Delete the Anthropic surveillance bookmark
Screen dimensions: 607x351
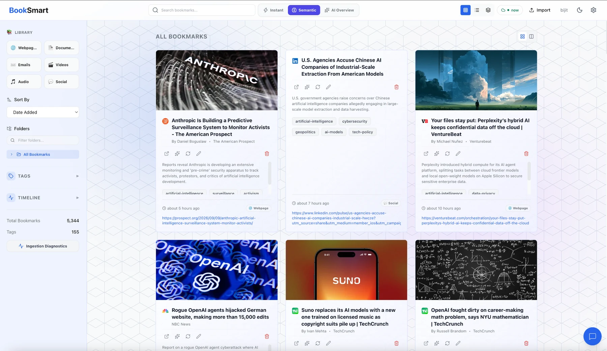click(267, 154)
